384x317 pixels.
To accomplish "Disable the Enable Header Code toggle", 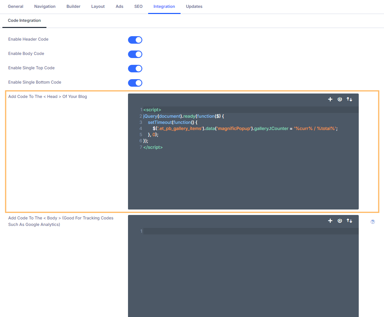I will coord(135,40).
